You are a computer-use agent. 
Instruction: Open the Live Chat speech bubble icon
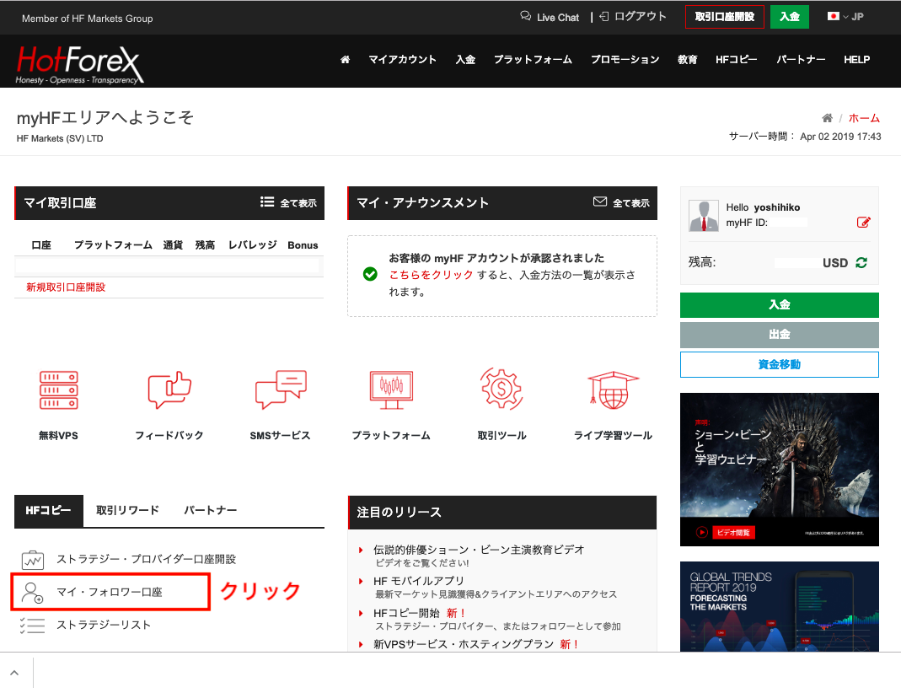pyautogui.click(x=526, y=16)
